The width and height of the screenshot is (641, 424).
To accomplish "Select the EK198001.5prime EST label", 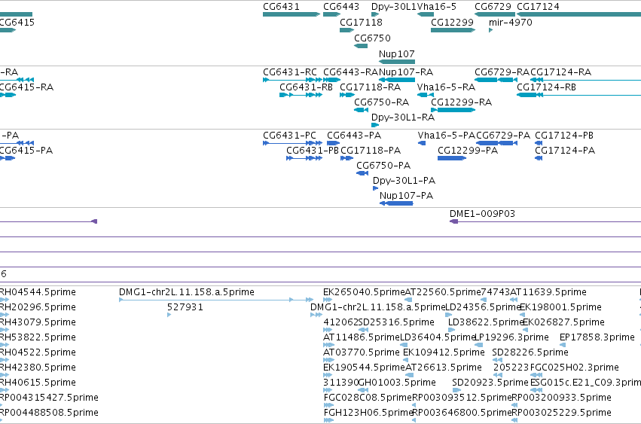I will pos(560,307).
